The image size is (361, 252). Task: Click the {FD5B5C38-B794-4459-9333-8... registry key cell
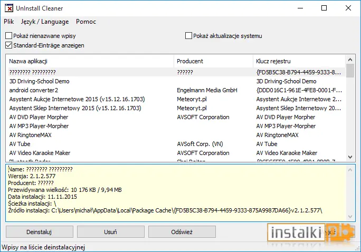point(299,72)
